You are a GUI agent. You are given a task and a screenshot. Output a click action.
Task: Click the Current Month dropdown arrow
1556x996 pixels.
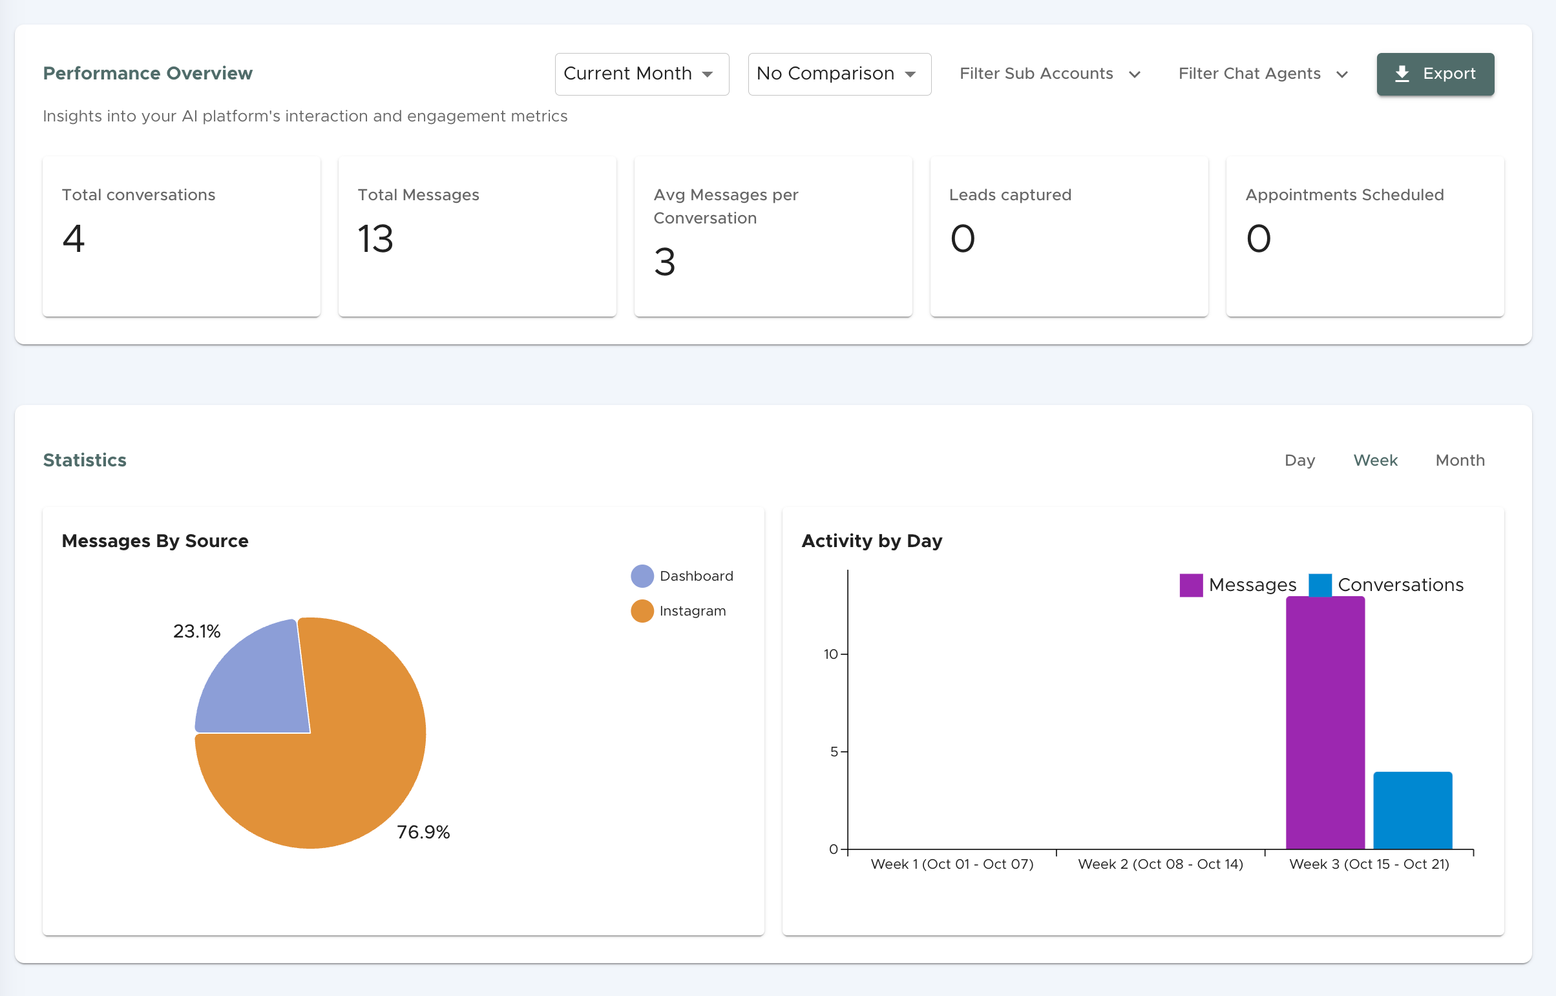pos(708,74)
